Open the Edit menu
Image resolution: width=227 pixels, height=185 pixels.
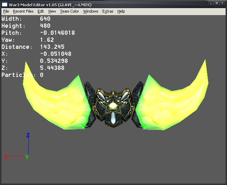(41, 11)
